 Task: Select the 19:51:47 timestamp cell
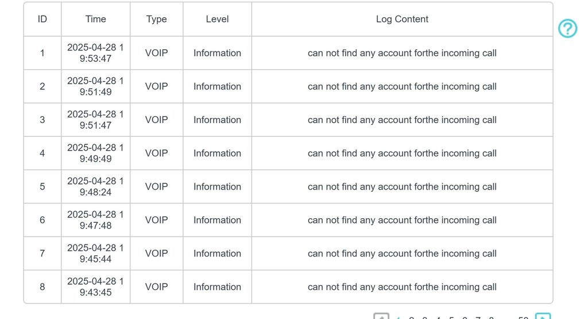pos(96,120)
